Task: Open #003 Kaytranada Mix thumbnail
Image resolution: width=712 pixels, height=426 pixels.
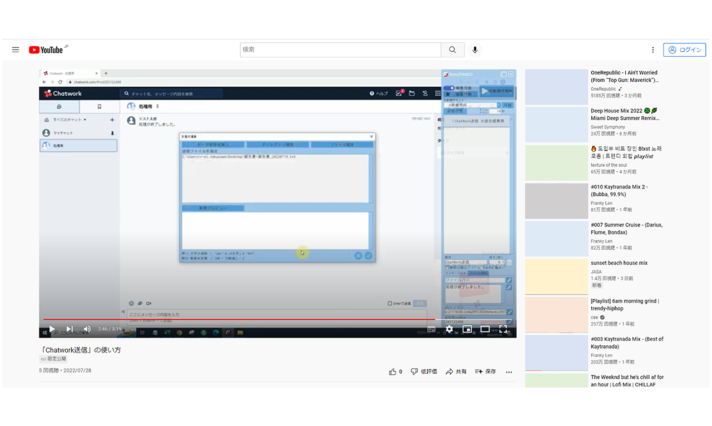Action: point(556,353)
